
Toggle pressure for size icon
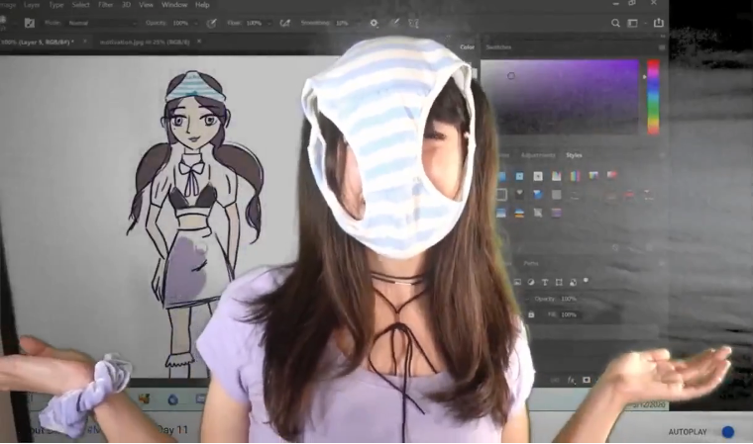pyautogui.click(x=393, y=23)
